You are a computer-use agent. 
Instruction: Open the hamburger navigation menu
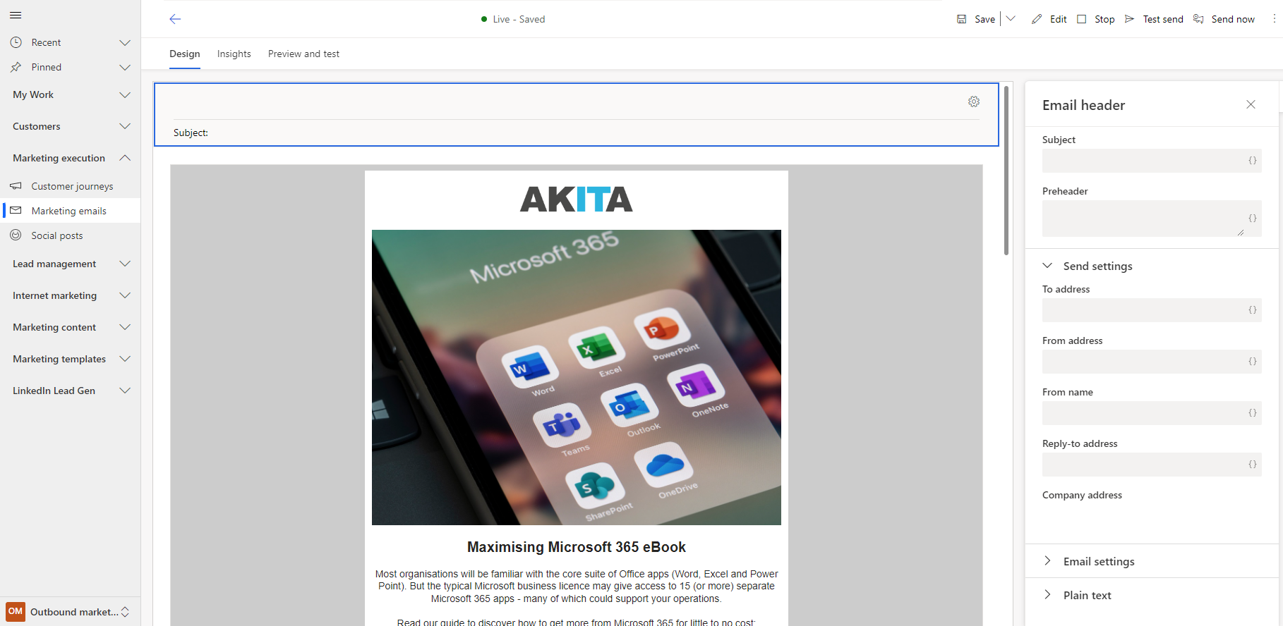point(16,15)
